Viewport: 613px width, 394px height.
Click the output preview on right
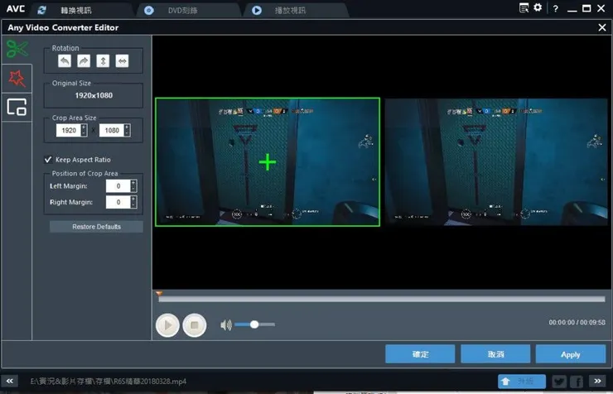pyautogui.click(x=496, y=161)
